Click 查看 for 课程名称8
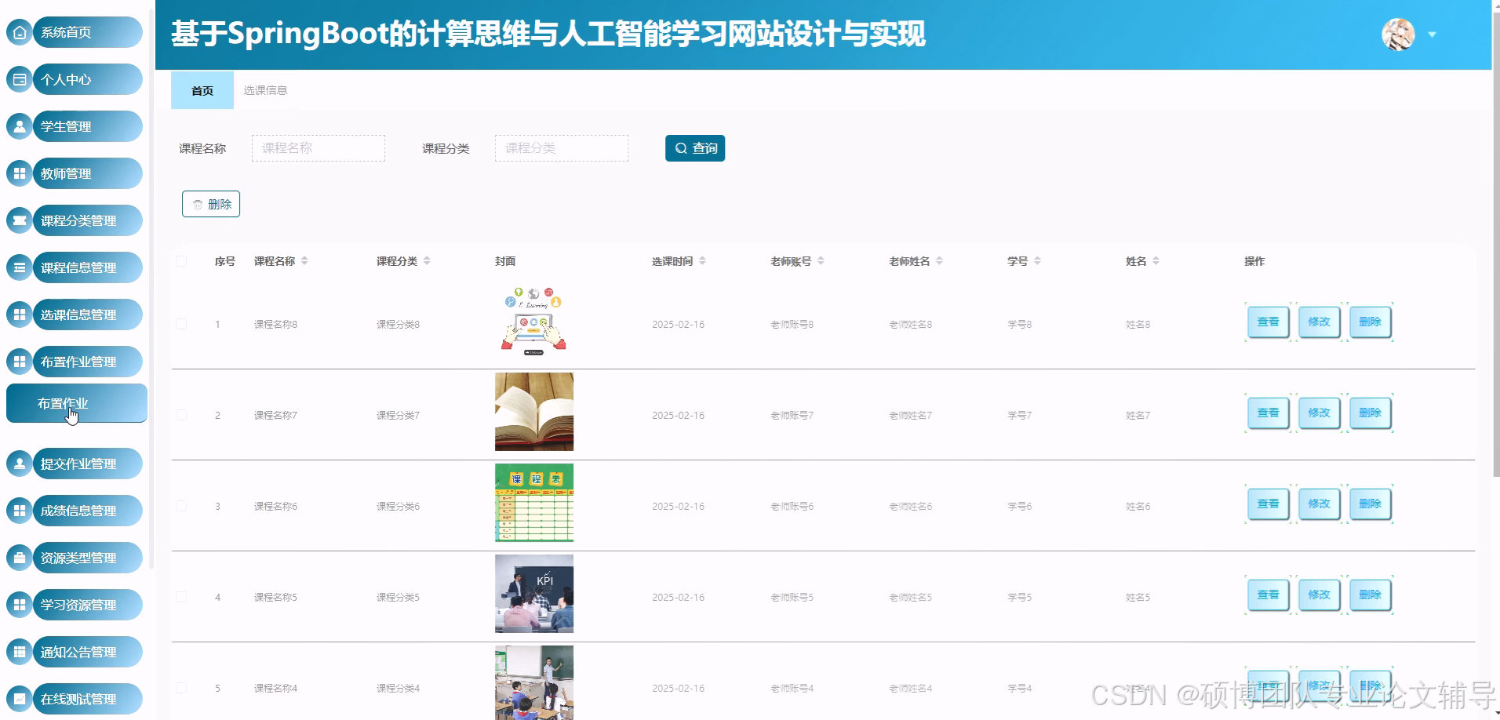Image resolution: width=1500 pixels, height=720 pixels. pyautogui.click(x=1268, y=322)
